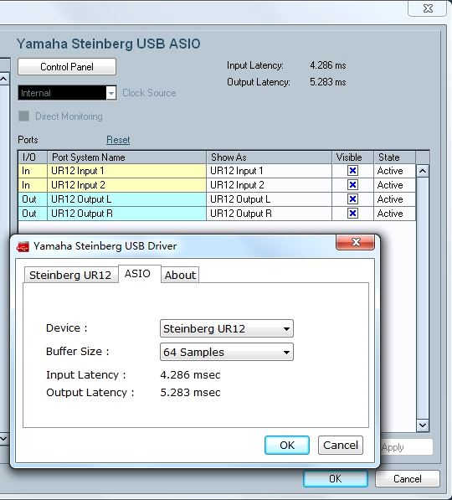Click the left panel scroll up arrow

(4, 79)
